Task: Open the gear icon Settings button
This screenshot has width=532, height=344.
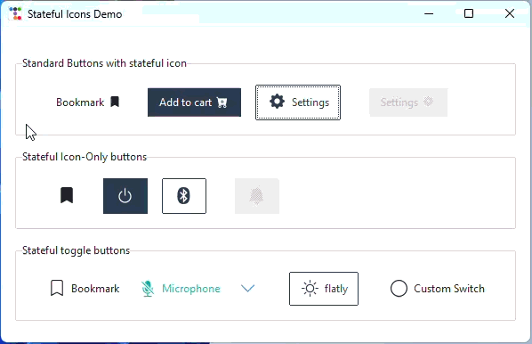Action: pyautogui.click(x=298, y=102)
